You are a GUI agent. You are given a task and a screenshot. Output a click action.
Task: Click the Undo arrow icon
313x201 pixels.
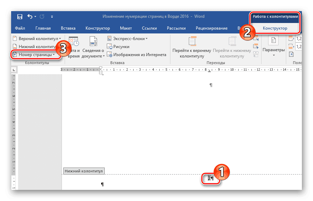tap(30, 16)
